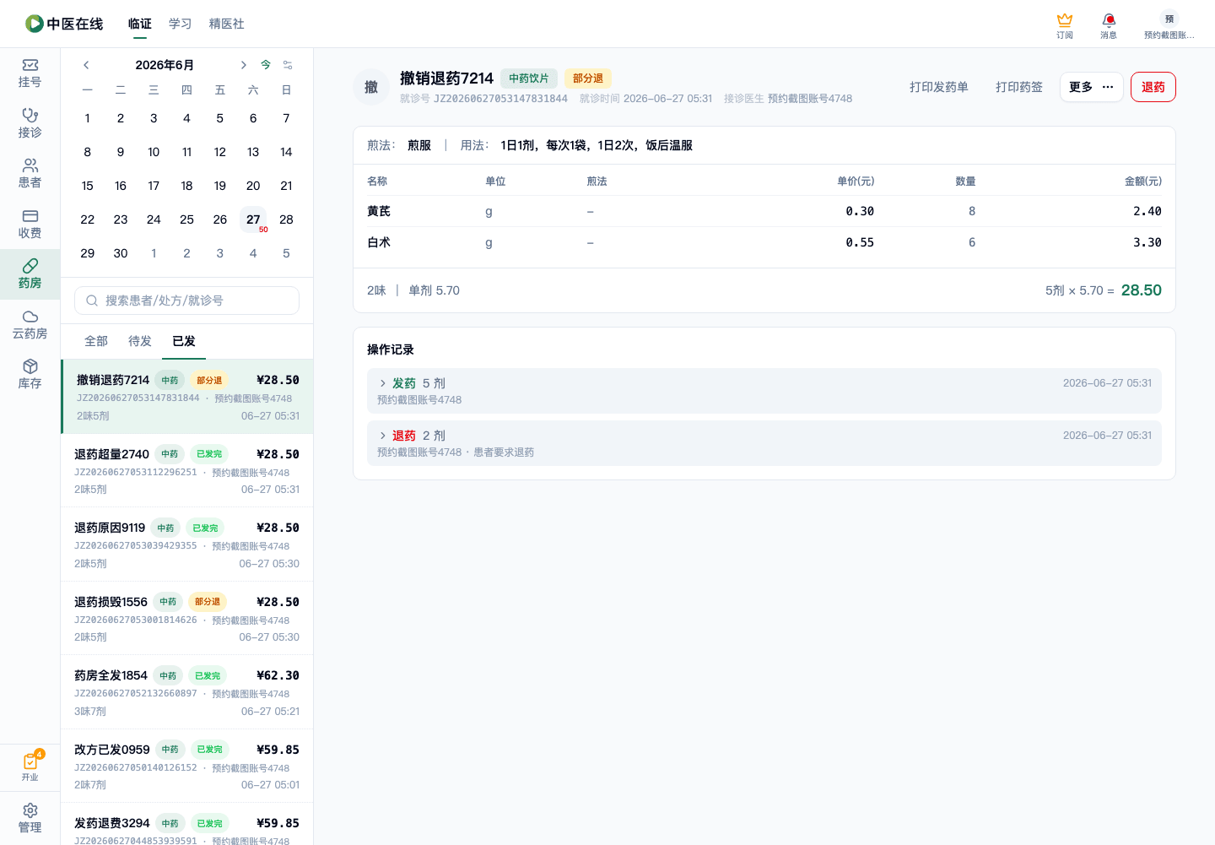Open the 药房 pharmacy sidebar icon
Screen dimensions: 1215x845
30,274
